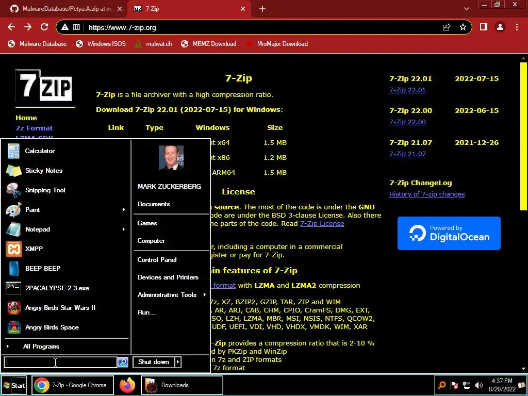The image size is (528, 396).
Task: Click the Chrome forward arrow
Action: [28, 27]
